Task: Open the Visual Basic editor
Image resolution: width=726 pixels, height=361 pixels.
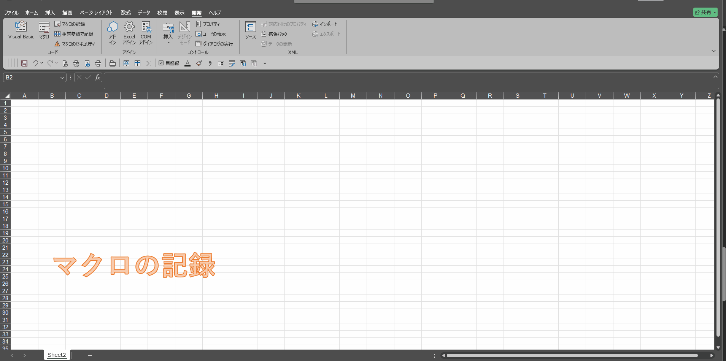Action: point(21,30)
